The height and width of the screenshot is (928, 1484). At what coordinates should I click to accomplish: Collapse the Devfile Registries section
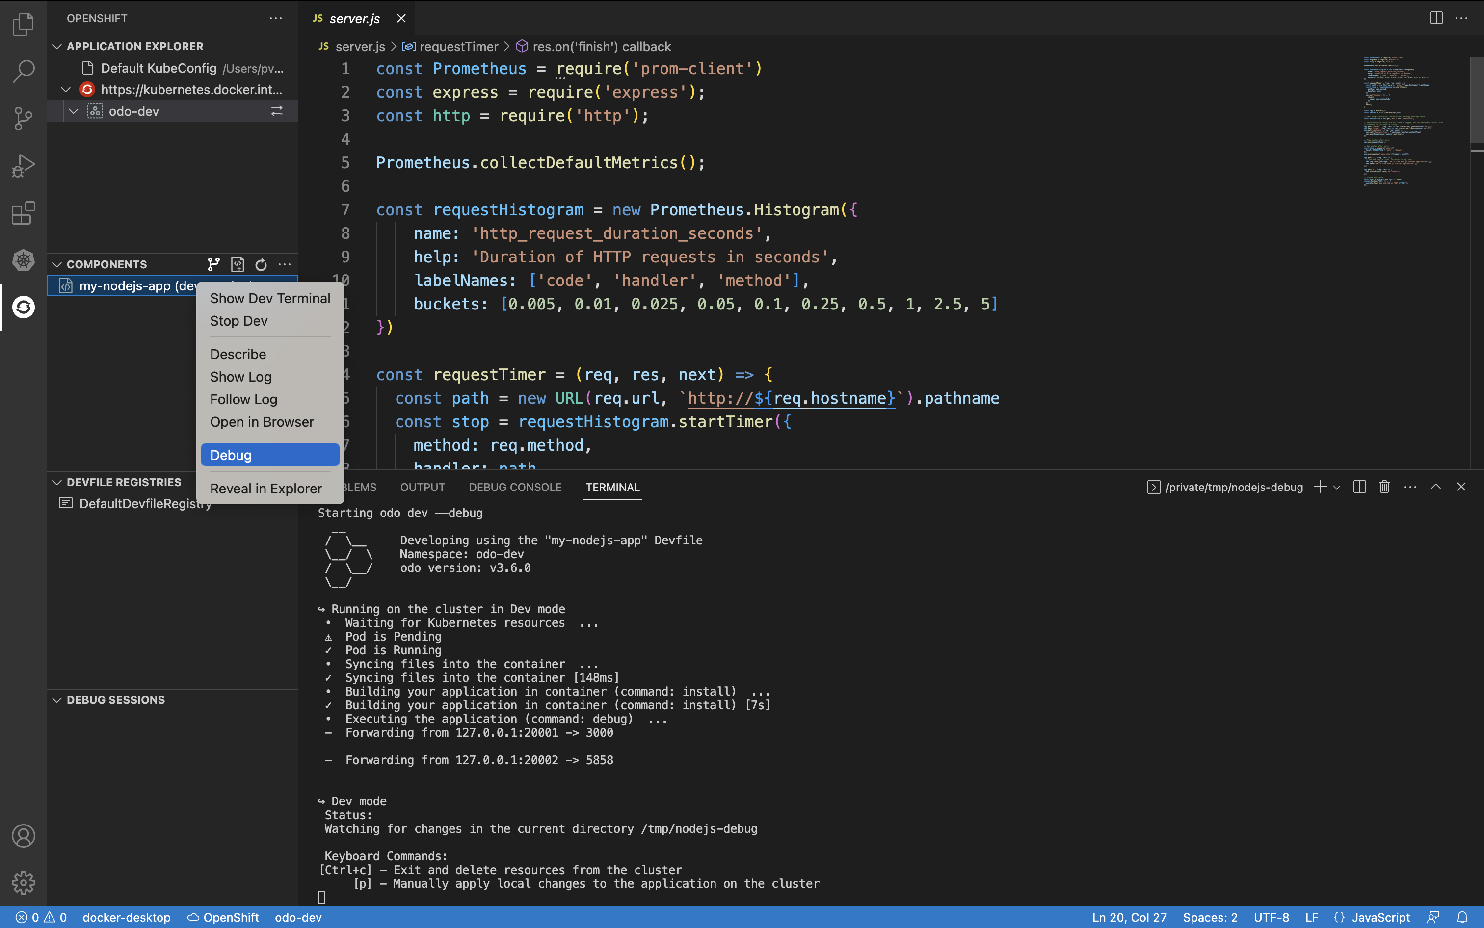[x=56, y=482]
